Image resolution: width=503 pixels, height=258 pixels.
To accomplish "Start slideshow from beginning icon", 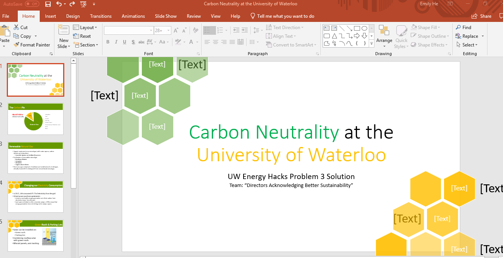I will point(84,4).
